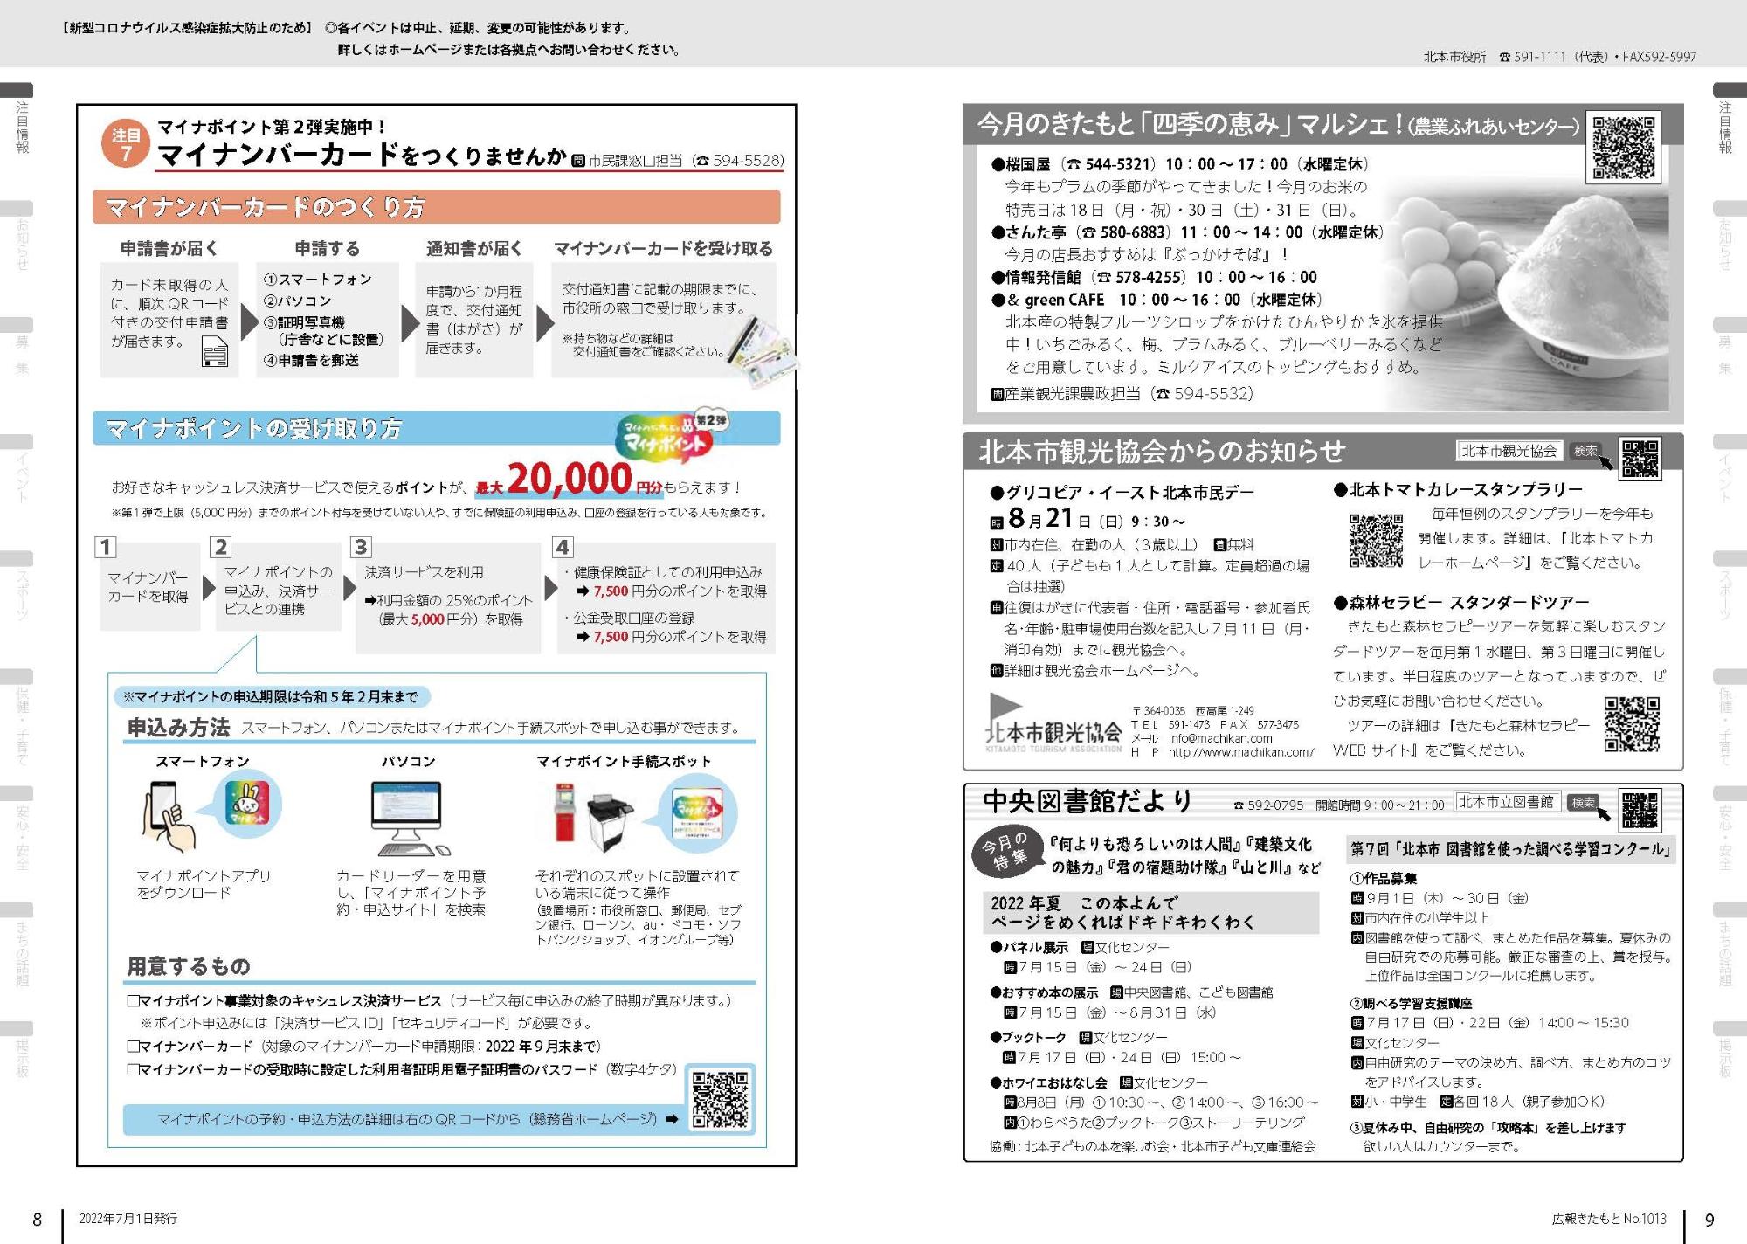Click the マイナポイント app rabbit icon

(247, 804)
